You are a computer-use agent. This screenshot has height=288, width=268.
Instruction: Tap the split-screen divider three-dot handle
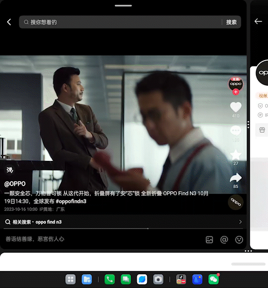coord(248,125)
